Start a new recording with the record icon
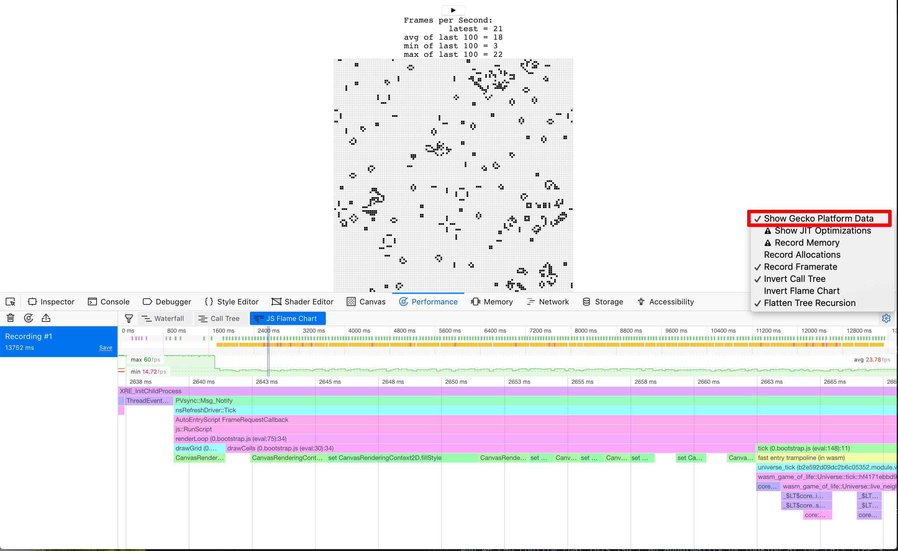The width and height of the screenshot is (898, 551). [29, 318]
